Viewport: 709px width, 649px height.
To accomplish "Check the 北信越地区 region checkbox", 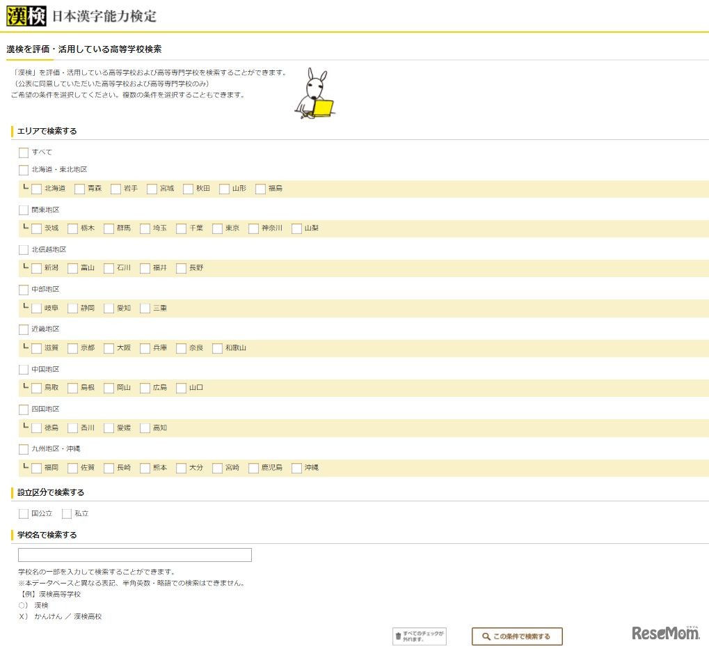I will tap(24, 250).
